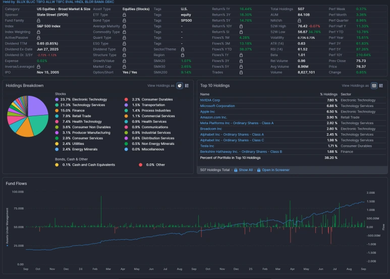Click Electronic Technology purple legend swatch
The width and height of the screenshot is (390, 279).
(57, 99)
